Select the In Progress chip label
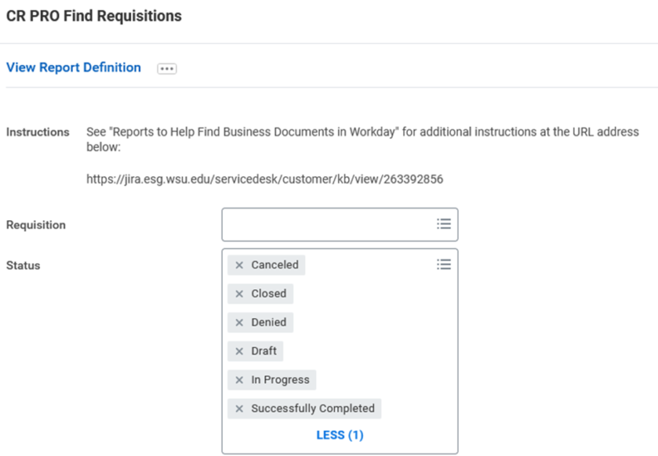The width and height of the screenshot is (658, 456). (x=280, y=380)
